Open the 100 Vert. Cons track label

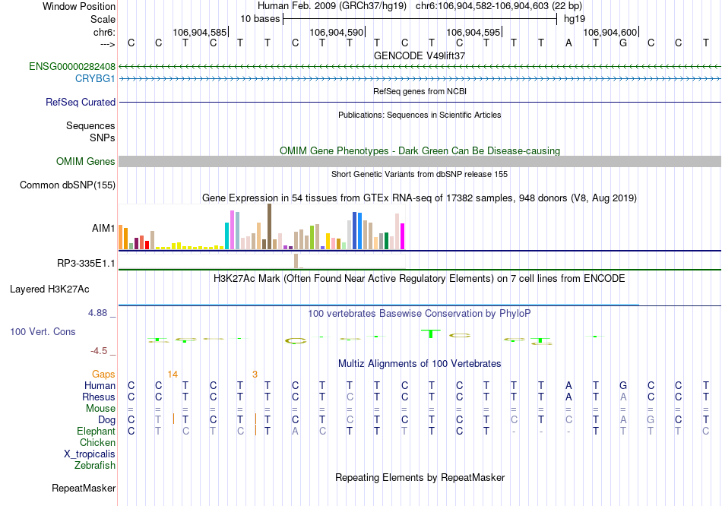tap(43, 331)
